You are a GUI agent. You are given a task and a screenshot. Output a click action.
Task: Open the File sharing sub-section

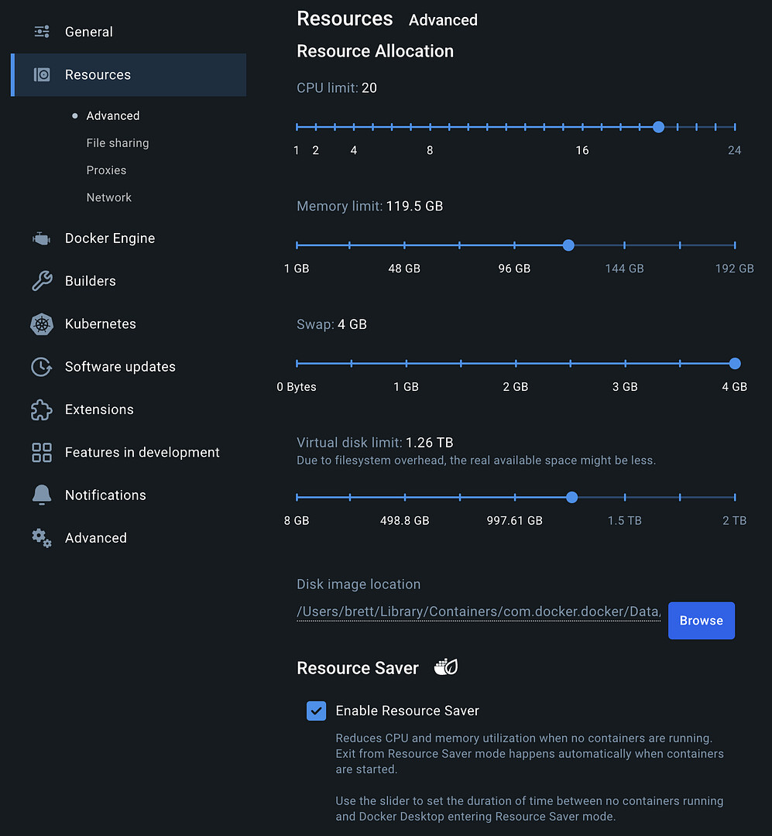tap(118, 143)
